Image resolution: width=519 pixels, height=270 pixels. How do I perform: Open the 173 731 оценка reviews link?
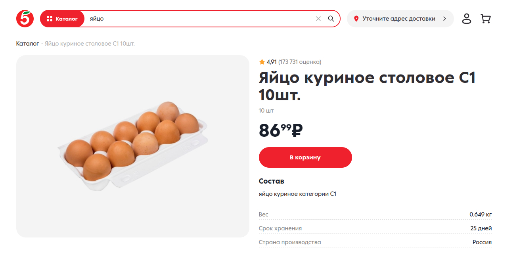[x=300, y=62]
